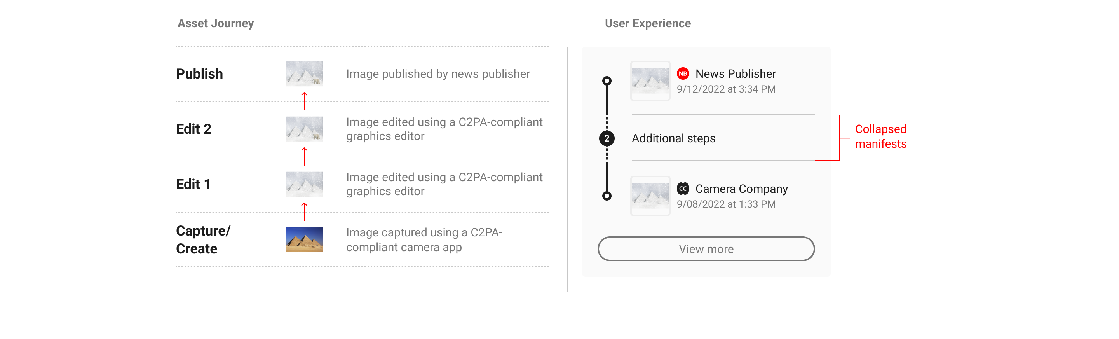1119x339 pixels.
Task: Select top timeline node for News Publisher
Action: (607, 81)
